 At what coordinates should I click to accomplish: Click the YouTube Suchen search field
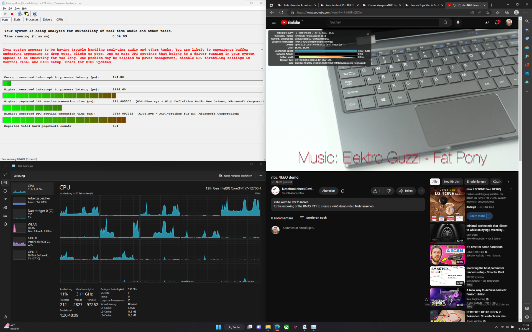coord(382,22)
